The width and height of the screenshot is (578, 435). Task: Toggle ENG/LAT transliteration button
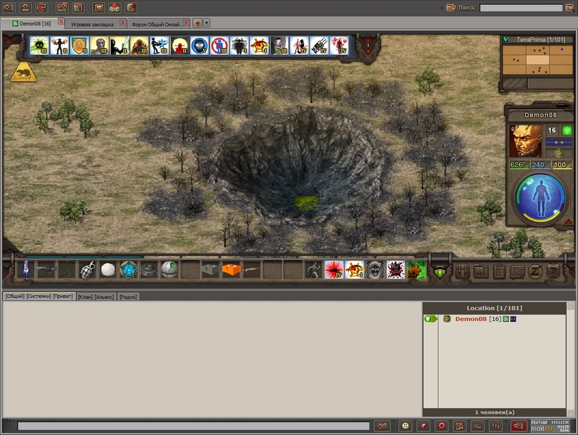click(x=459, y=426)
